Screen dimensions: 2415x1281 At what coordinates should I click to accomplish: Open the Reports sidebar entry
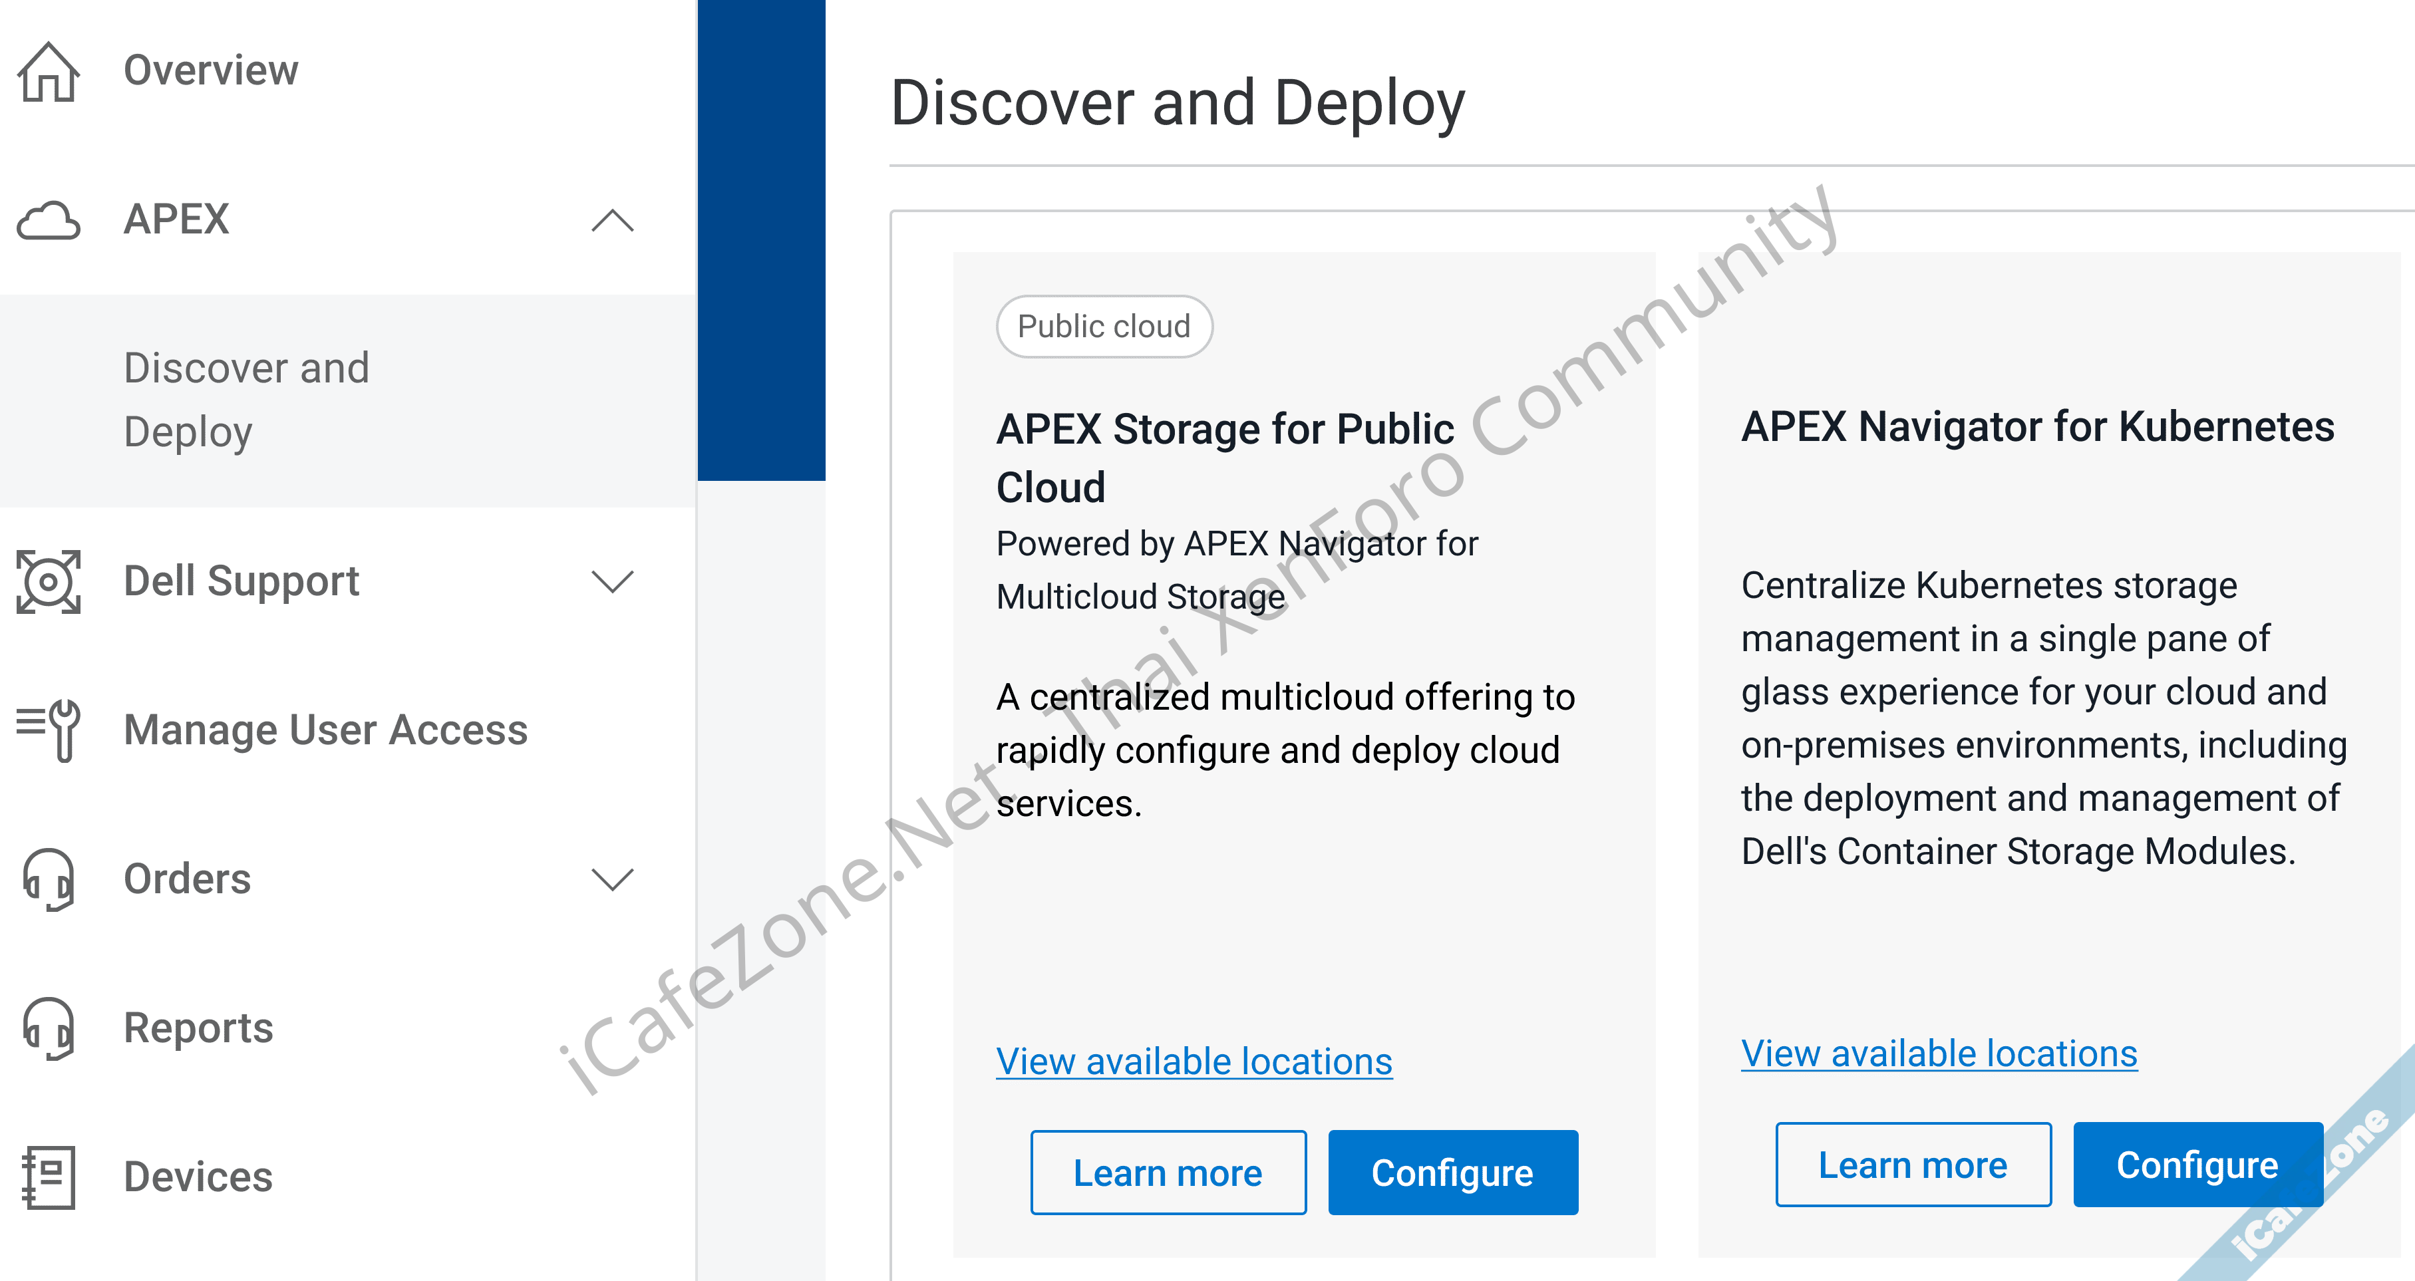tap(199, 1028)
